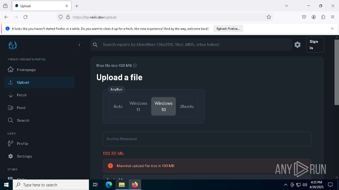The height and width of the screenshot is (190, 339).
Task: Open settings via the gear icon beside Sign in
Action: tap(297, 45)
